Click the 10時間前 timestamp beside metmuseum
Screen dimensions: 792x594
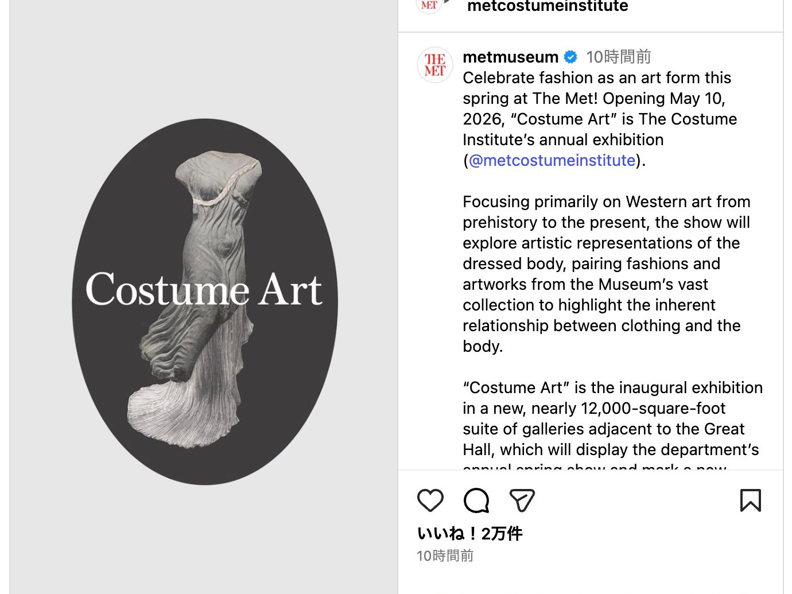pyautogui.click(x=618, y=57)
